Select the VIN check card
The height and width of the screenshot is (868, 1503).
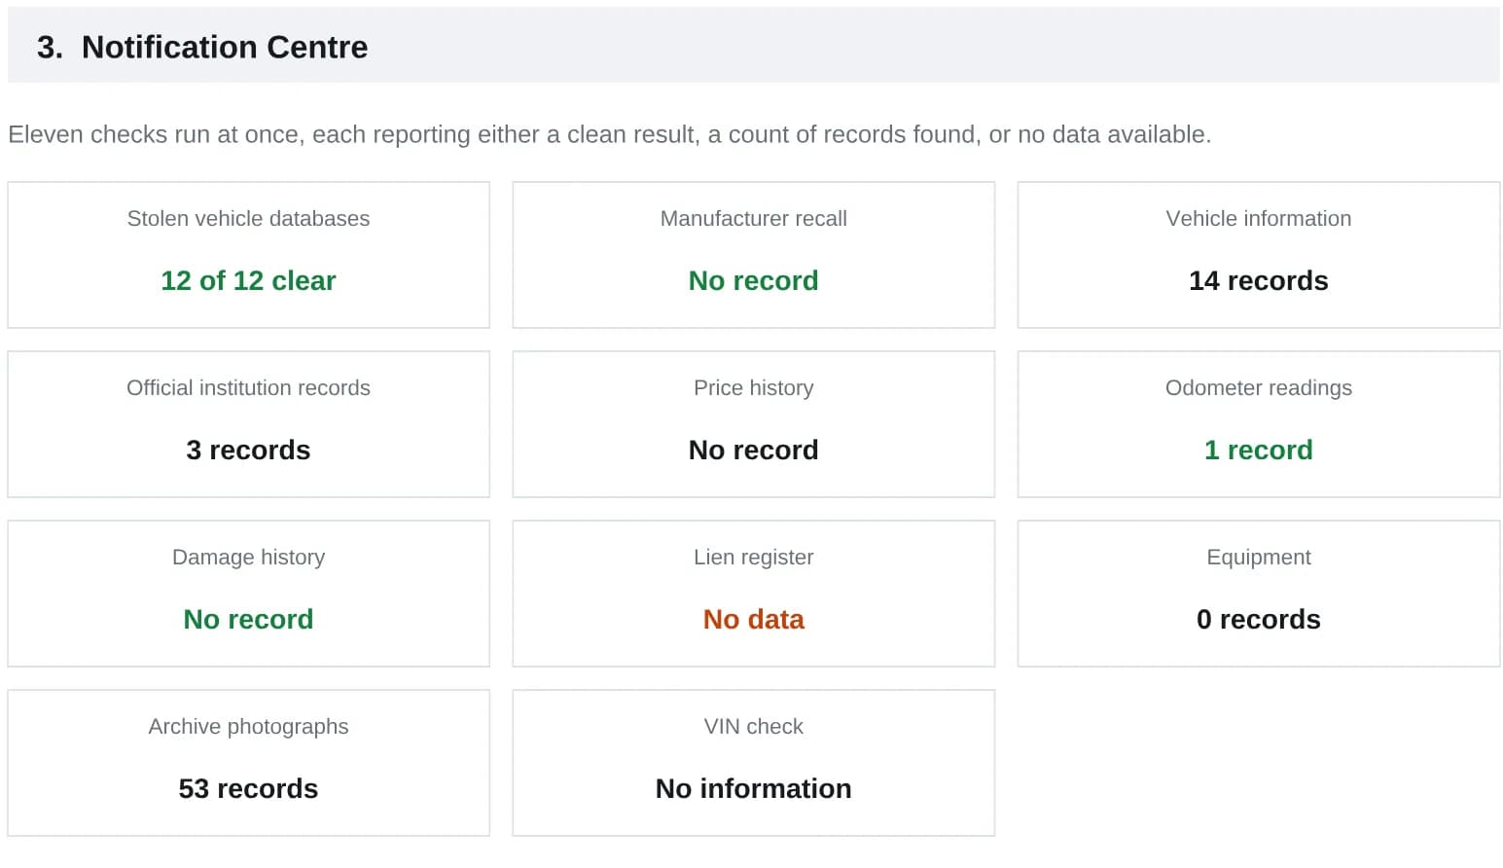click(753, 763)
